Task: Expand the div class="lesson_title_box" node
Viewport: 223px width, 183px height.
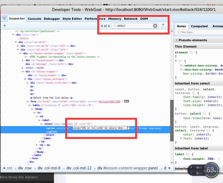Action: 27,83
